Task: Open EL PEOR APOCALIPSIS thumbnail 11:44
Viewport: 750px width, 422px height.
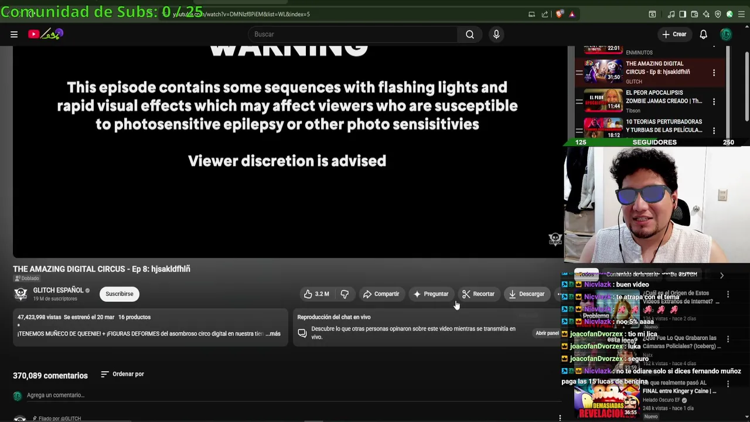Action: [603, 100]
